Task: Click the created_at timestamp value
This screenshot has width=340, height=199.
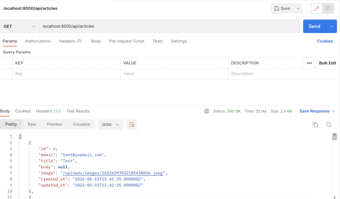Action: point(108,179)
